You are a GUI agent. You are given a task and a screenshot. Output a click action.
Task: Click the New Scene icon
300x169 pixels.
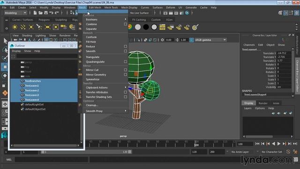35,13
